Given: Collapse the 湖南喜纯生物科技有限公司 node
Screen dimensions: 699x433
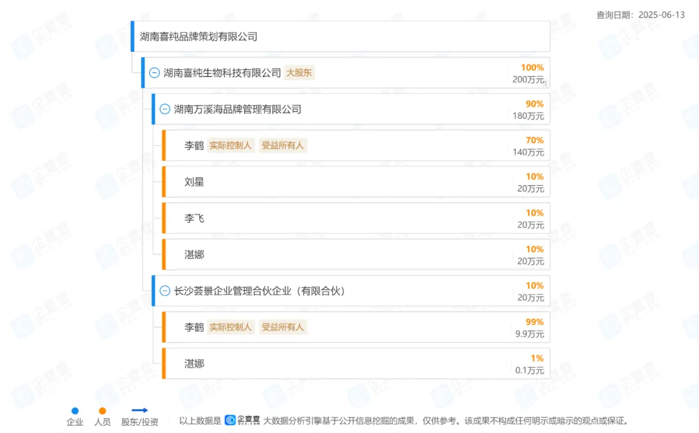Looking at the screenshot, I should (x=154, y=73).
